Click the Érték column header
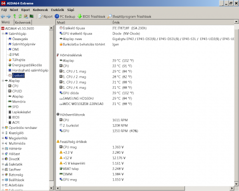The image size is (239, 191). (173, 22)
